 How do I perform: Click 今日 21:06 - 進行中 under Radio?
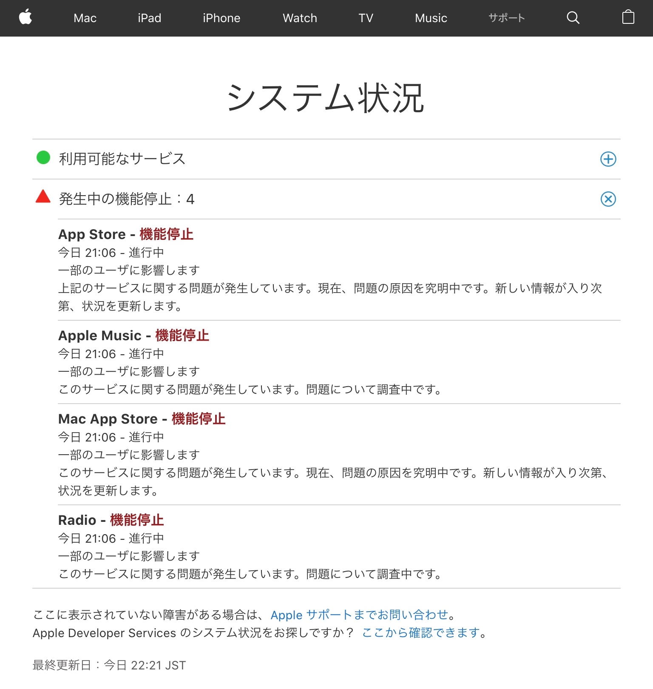tap(111, 538)
